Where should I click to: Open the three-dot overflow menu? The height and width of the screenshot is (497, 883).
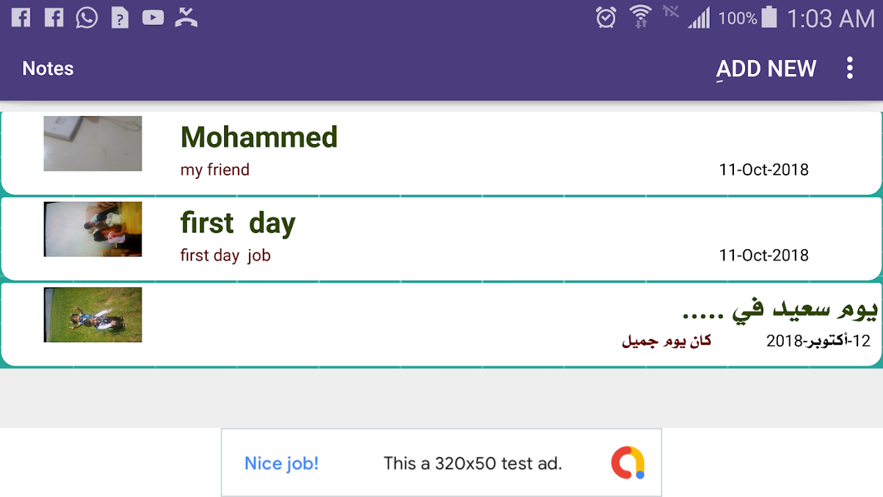[x=849, y=68]
